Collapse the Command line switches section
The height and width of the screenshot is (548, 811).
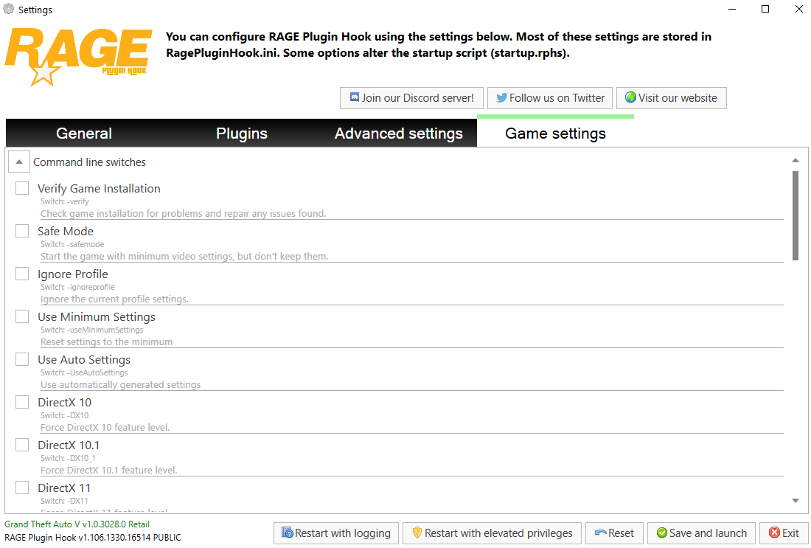[19, 162]
